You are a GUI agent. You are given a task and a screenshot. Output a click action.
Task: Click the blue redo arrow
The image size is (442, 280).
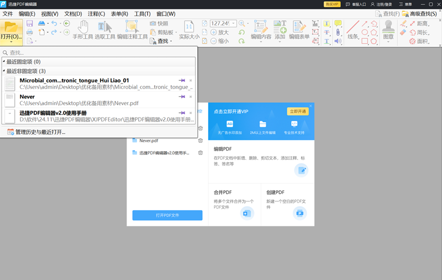(54, 32)
